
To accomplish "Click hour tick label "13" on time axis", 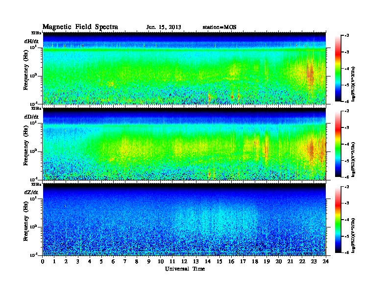I will coord(196,262).
